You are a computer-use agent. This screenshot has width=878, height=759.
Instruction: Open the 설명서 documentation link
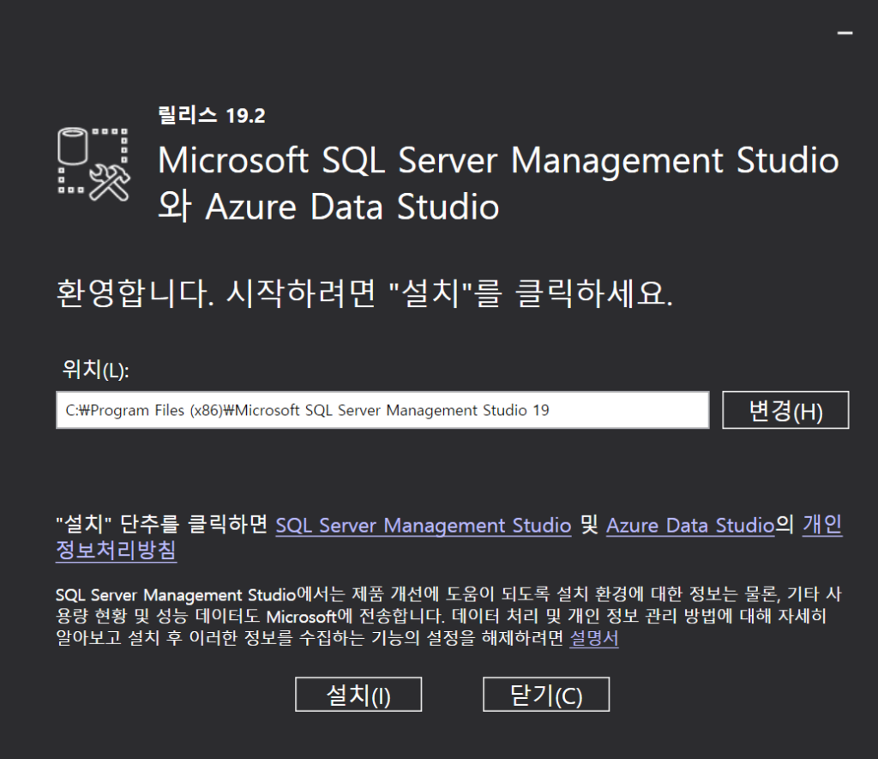coord(594,638)
